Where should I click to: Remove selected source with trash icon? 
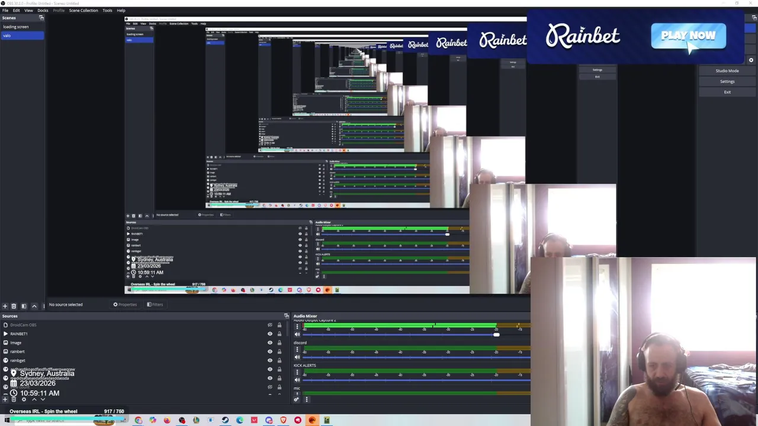pyautogui.click(x=14, y=399)
